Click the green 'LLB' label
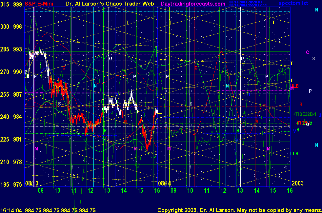 [x=294, y=154]
